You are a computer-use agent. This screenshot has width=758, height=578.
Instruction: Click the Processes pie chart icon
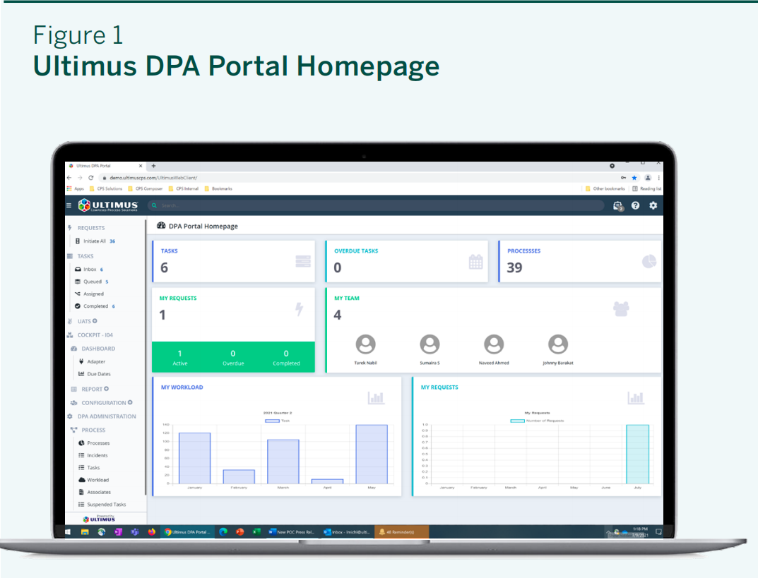[649, 262]
